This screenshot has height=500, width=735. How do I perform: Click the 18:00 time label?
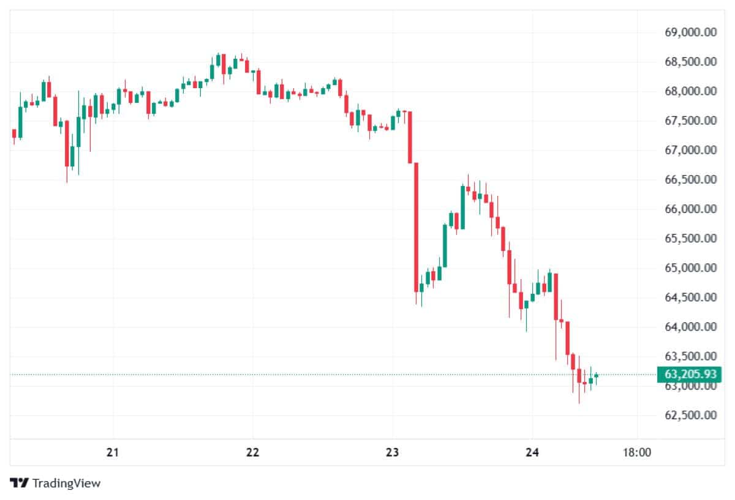coord(636,453)
